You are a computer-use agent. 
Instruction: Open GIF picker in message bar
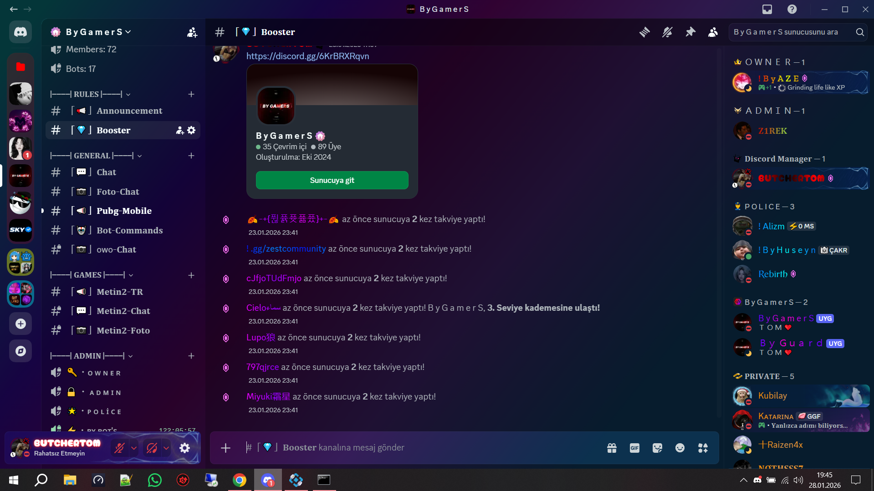click(x=634, y=448)
